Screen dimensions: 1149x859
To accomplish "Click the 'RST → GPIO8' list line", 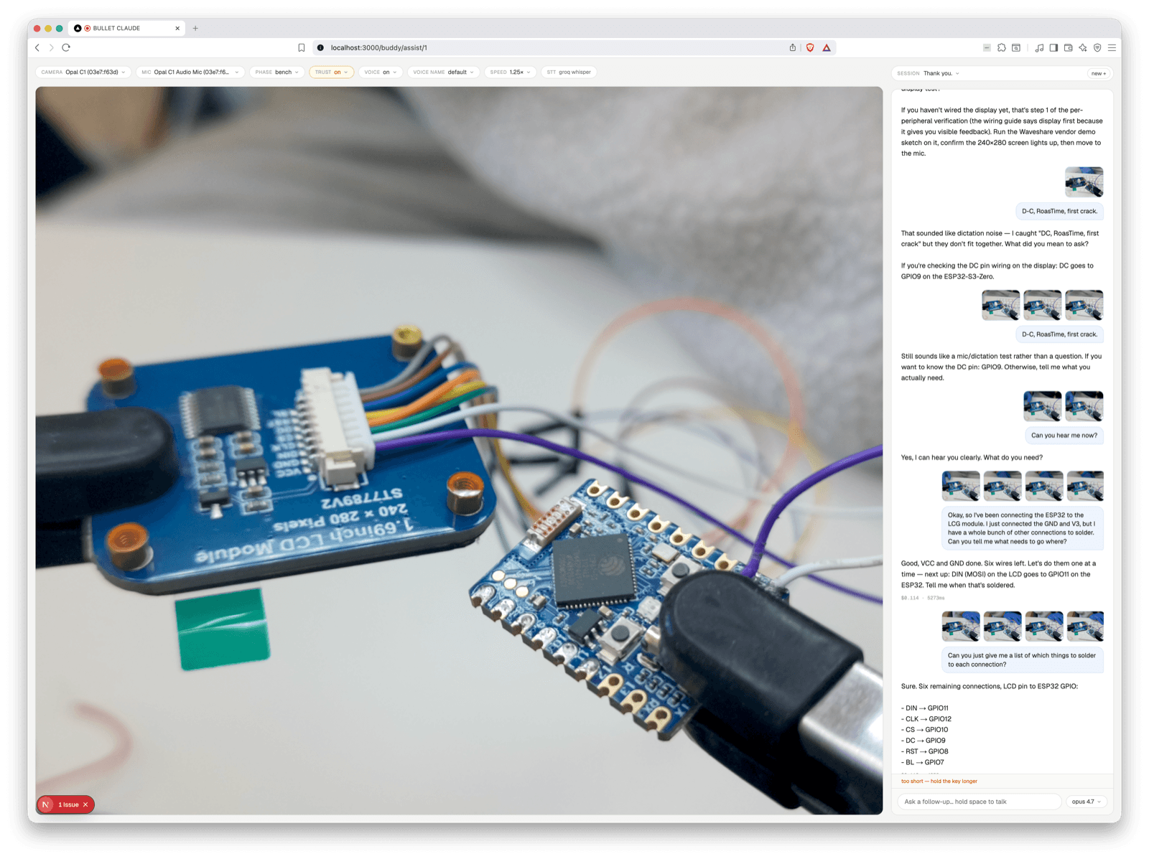I will point(925,751).
